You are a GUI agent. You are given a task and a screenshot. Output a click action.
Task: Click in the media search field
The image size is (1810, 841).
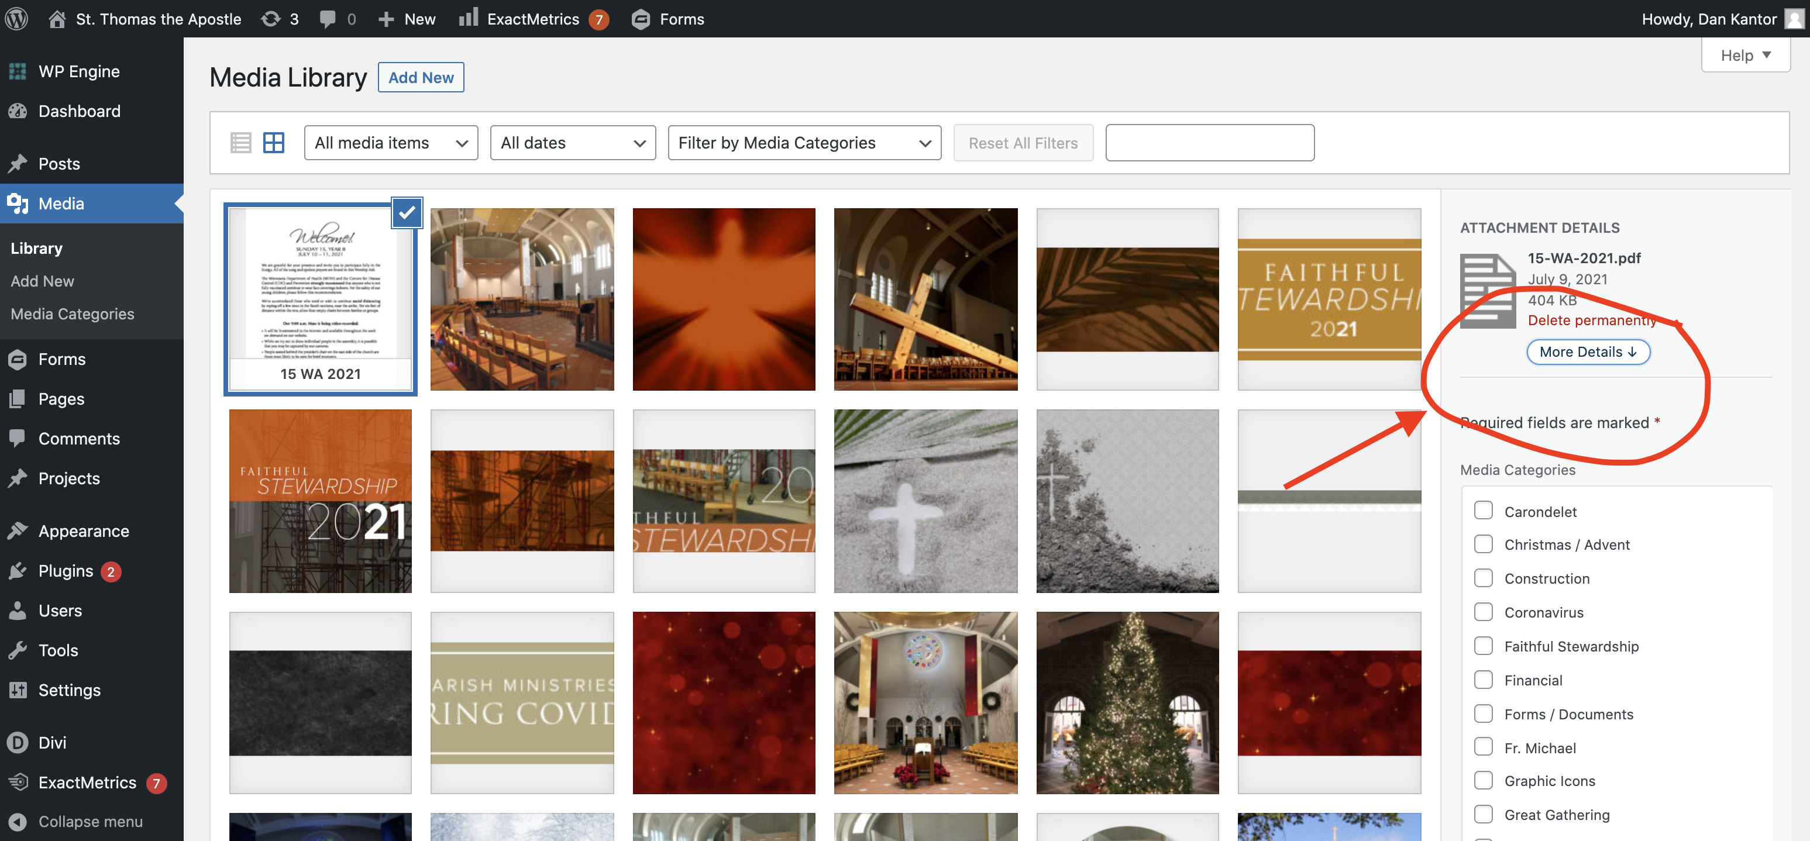pyautogui.click(x=1210, y=143)
